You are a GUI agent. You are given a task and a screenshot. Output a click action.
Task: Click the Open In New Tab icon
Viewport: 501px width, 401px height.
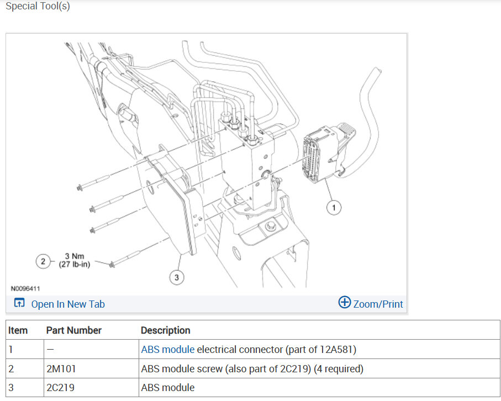[x=19, y=303]
